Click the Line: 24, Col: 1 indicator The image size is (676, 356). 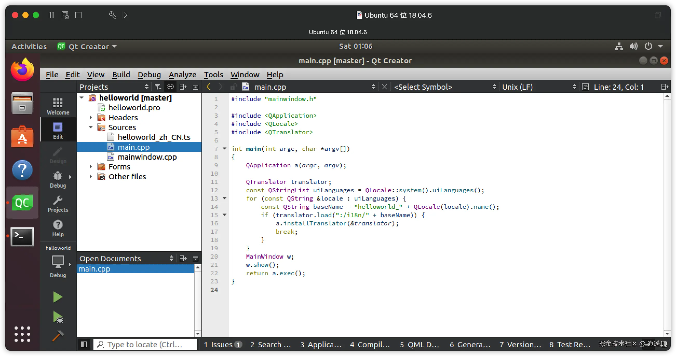tap(619, 87)
